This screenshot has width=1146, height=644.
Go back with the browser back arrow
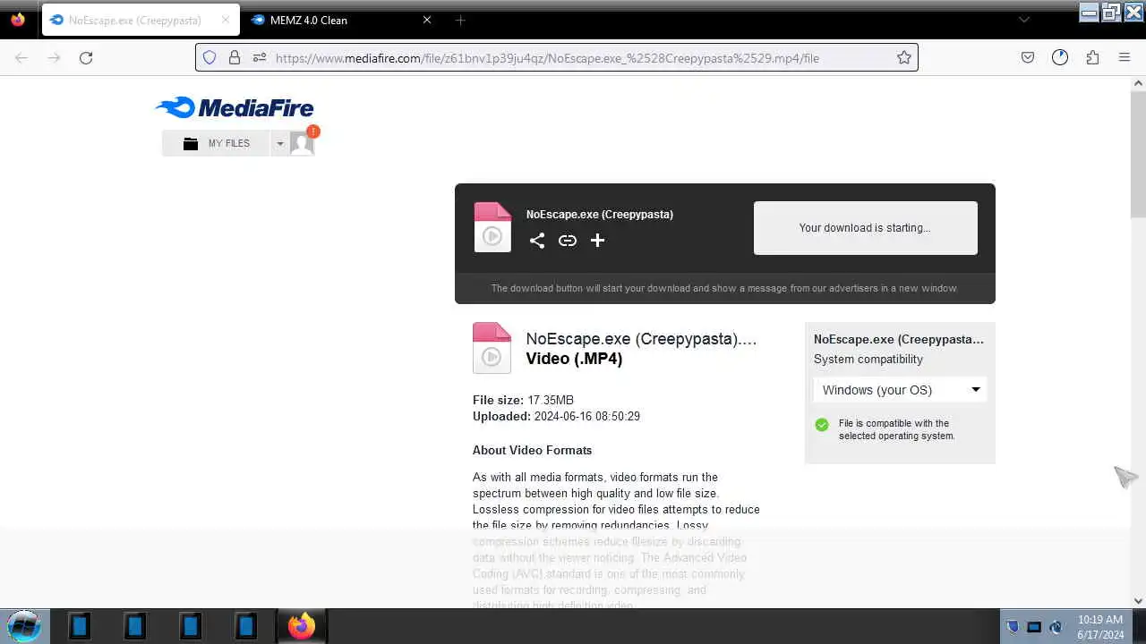21,57
